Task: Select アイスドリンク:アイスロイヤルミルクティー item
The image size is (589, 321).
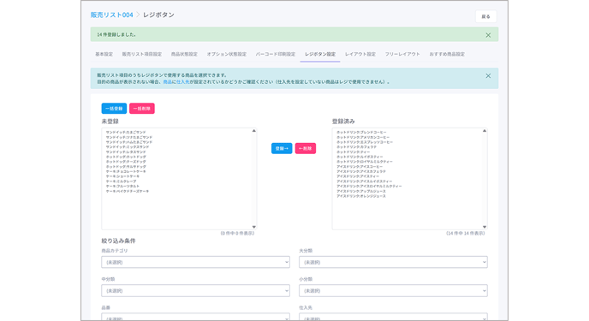Action: (369, 187)
